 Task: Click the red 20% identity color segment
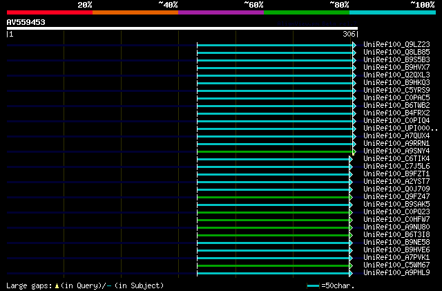click(50, 12)
